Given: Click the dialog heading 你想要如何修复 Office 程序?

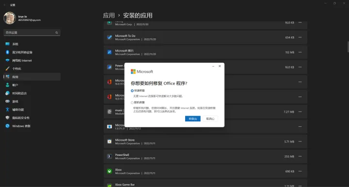Looking at the screenshot, I should [159, 83].
